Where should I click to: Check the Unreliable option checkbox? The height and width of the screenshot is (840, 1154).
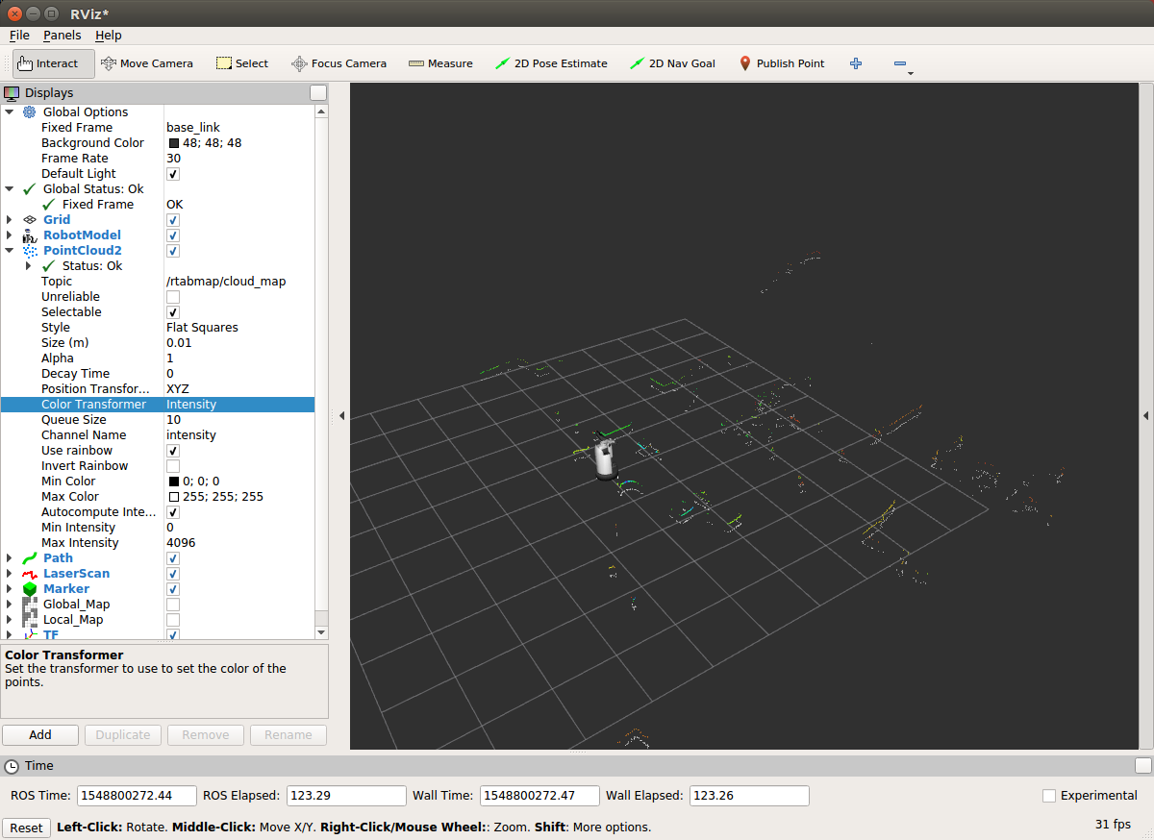173,297
